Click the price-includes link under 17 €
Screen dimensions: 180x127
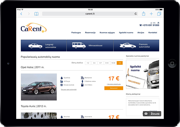click(114, 84)
